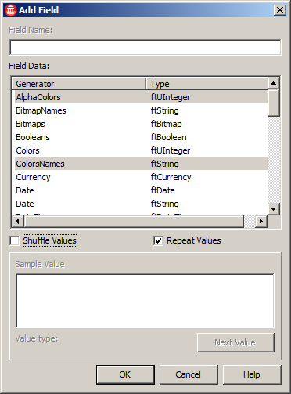
Task: Click the ftBitmap type cell
Action: (x=166, y=124)
